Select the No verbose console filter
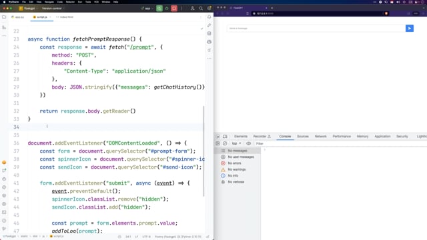The height and width of the screenshot is (240, 427). click(238, 182)
